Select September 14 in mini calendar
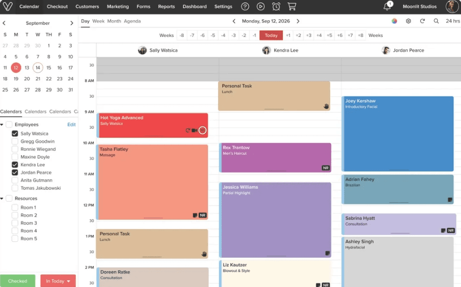461x287 pixels. (38, 68)
